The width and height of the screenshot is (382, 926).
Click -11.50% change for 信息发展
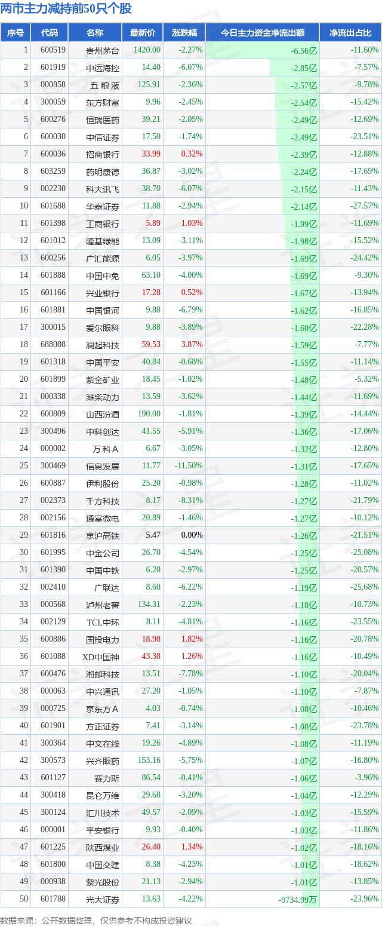(x=189, y=466)
